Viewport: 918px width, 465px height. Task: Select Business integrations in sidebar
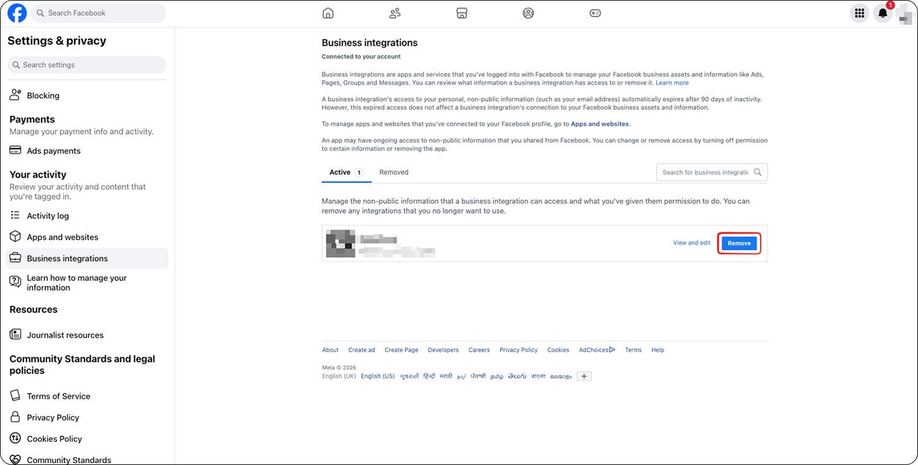[87, 258]
